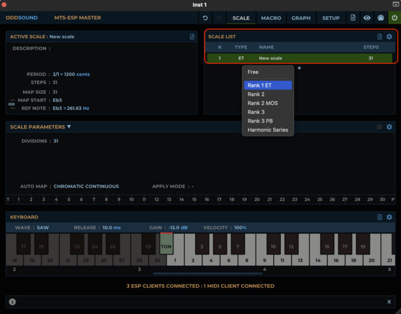Viewport: 401px width, 314px height.
Task: Open the Apply Mode dropdown
Action: [x=192, y=186]
